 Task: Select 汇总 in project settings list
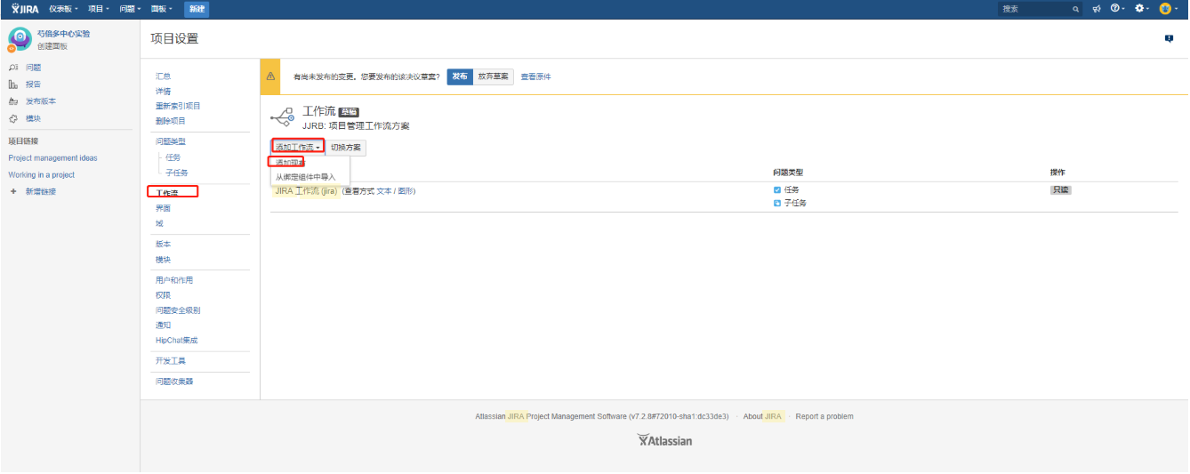(163, 76)
